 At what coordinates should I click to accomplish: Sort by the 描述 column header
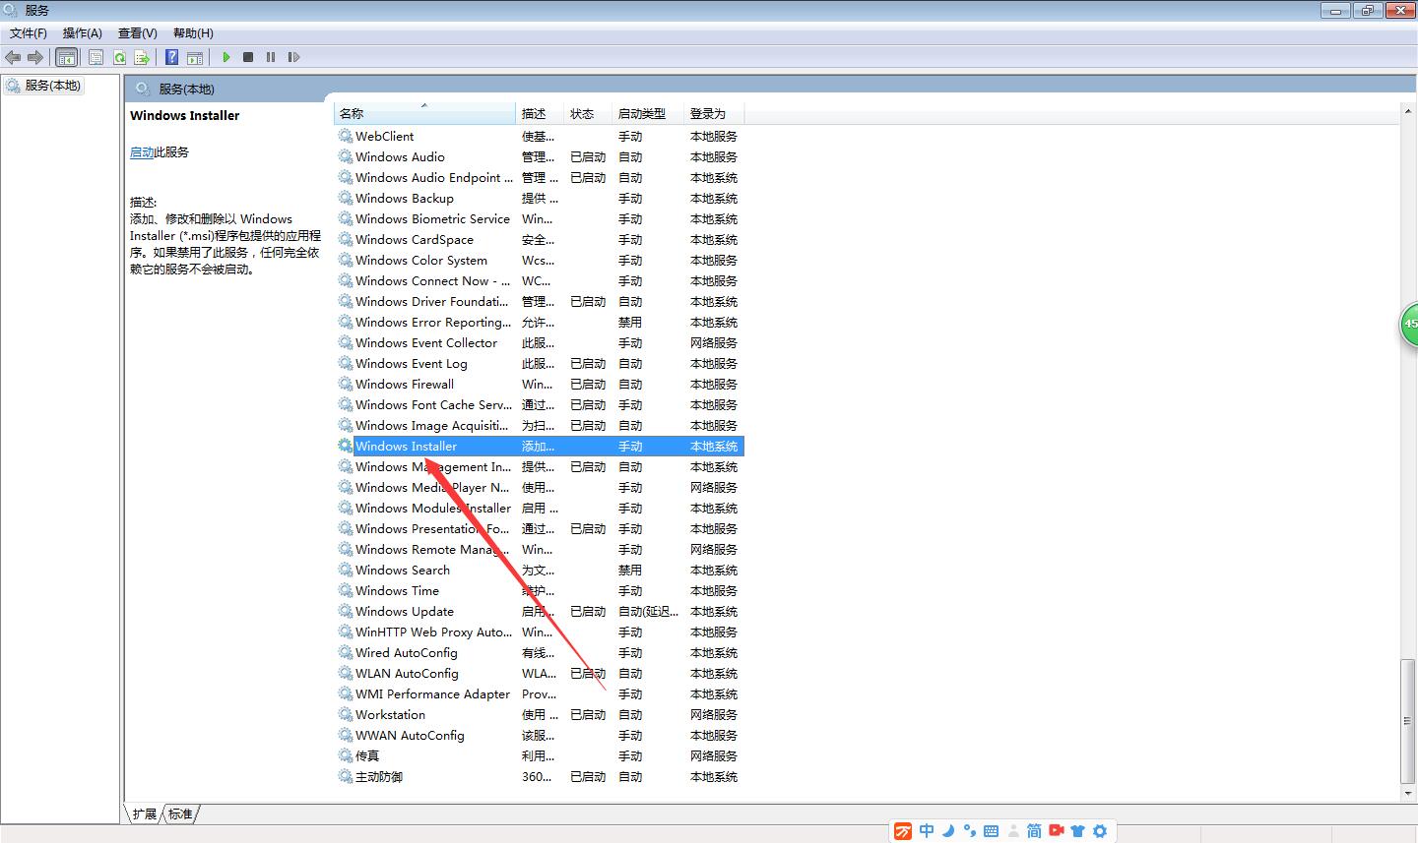[541, 114]
